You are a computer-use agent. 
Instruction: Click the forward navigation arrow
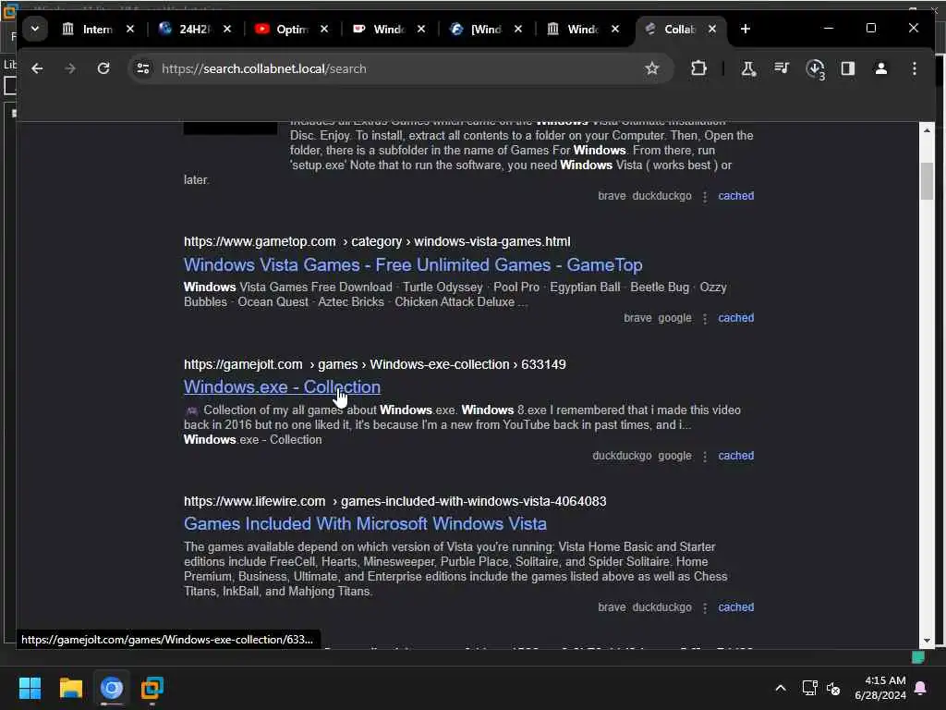(x=70, y=68)
